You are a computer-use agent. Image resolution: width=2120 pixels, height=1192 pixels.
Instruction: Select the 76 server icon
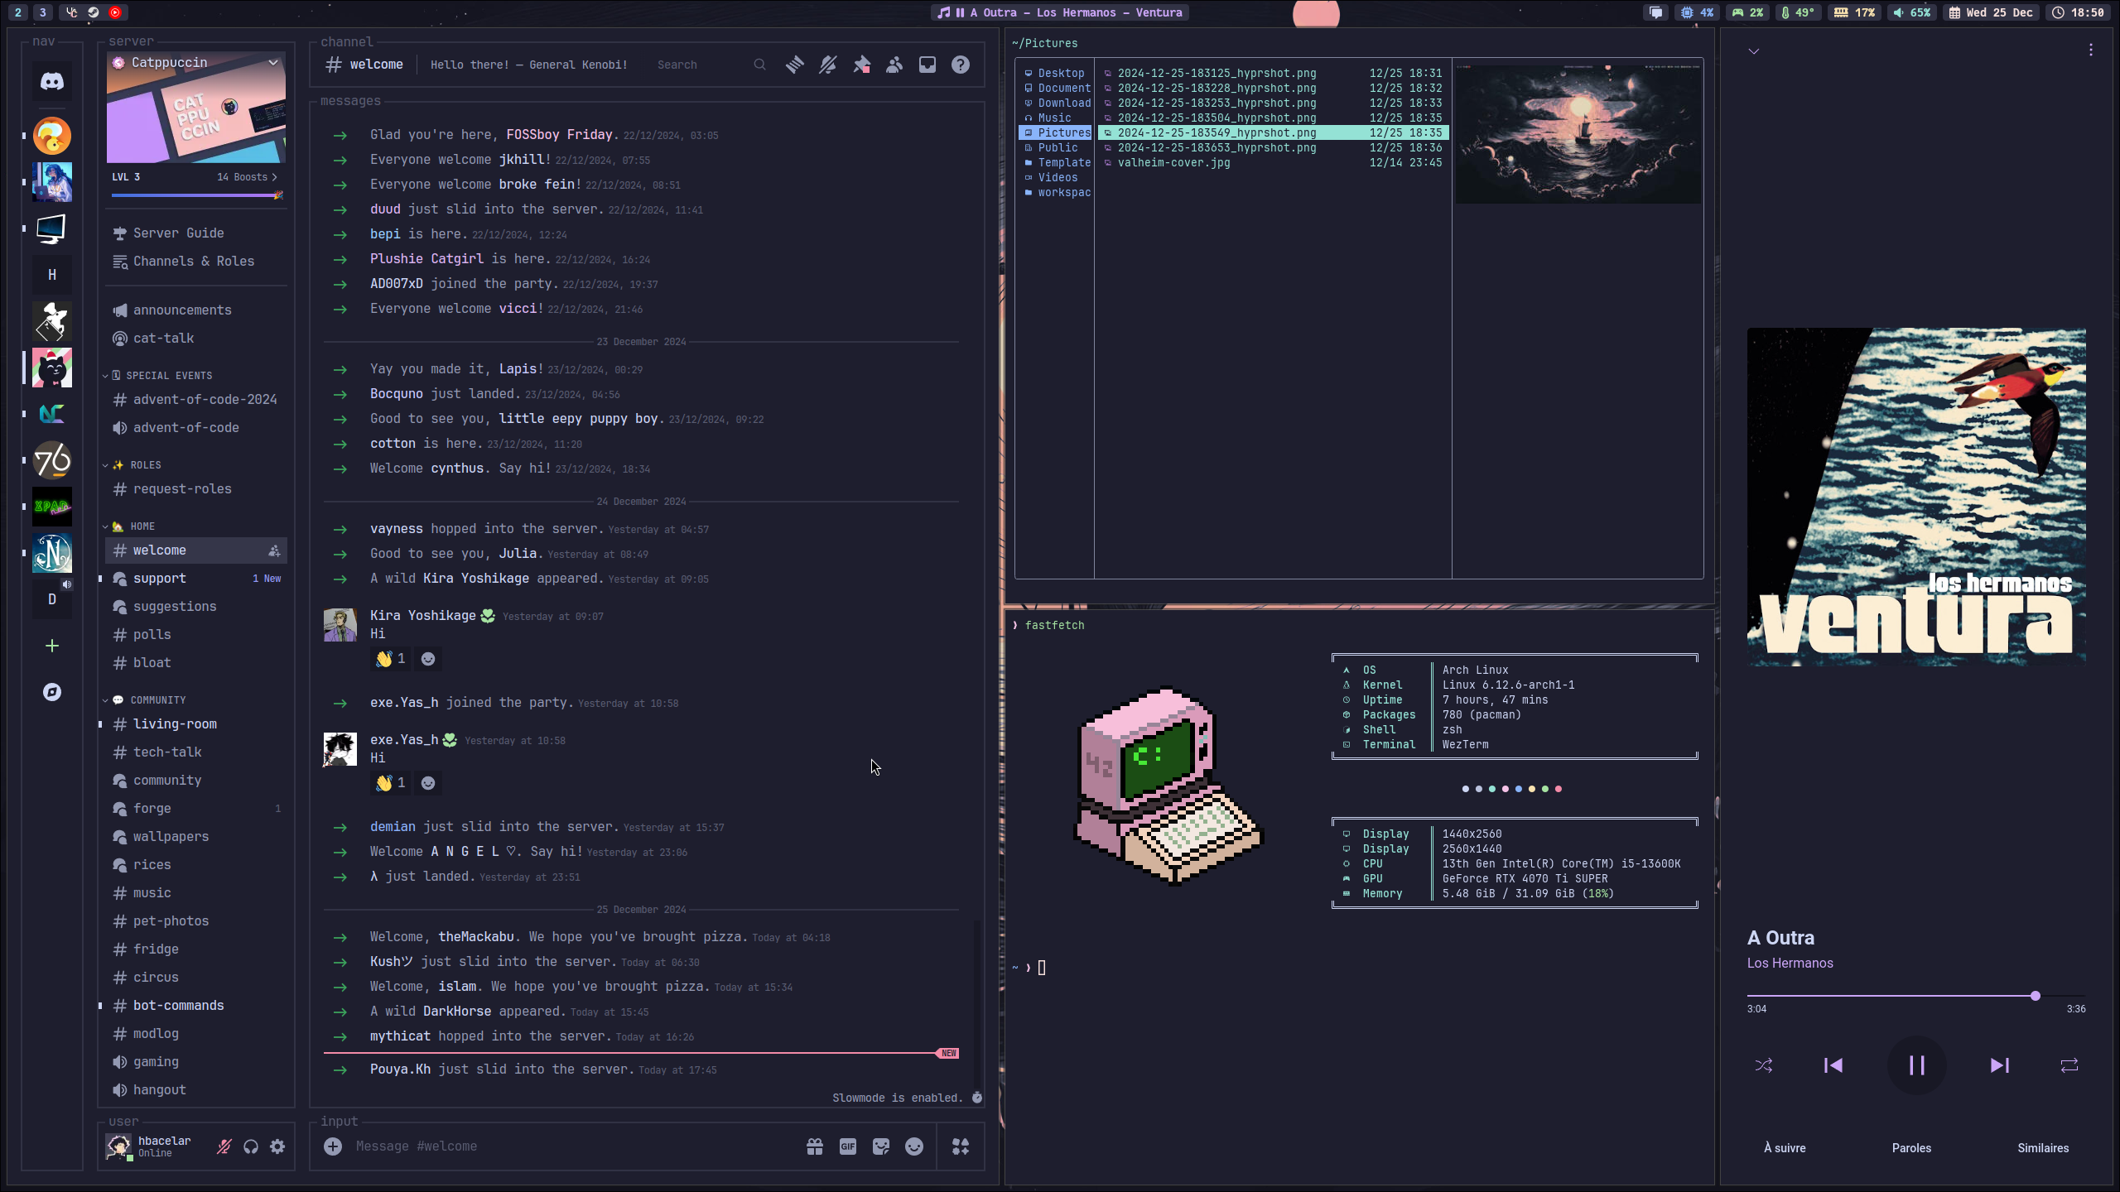[x=52, y=460]
